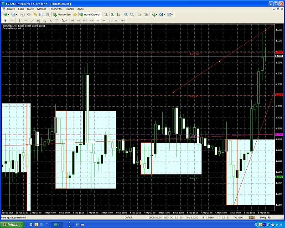Switch timeframe to W1

pos(117,21)
